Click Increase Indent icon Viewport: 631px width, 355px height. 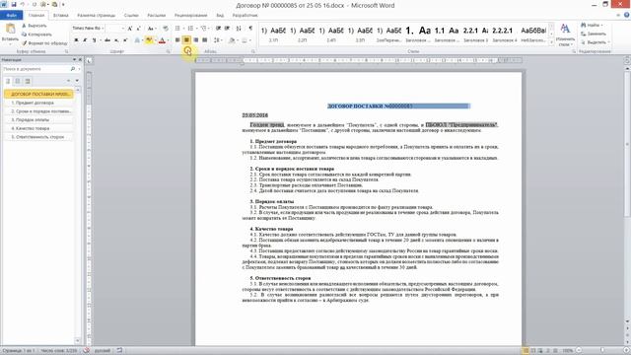tap(228, 29)
